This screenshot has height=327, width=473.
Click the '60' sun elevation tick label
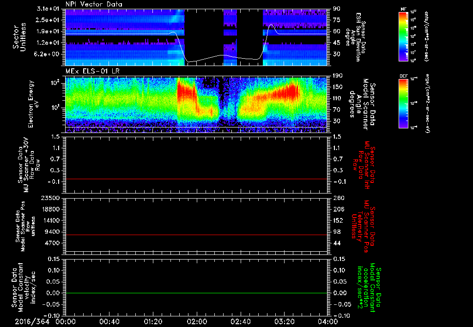pos(337,31)
